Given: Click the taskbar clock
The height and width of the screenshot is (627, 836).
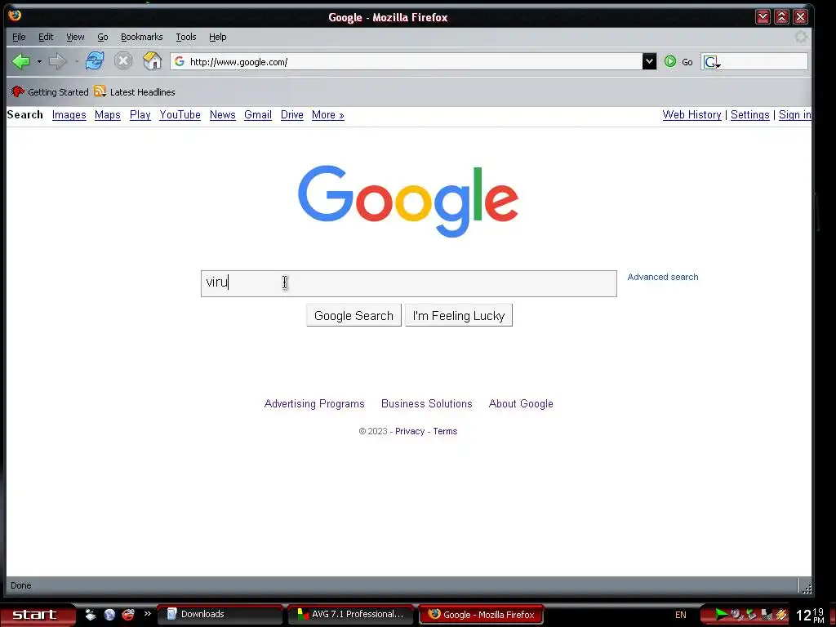Looking at the screenshot, I should click(811, 616).
